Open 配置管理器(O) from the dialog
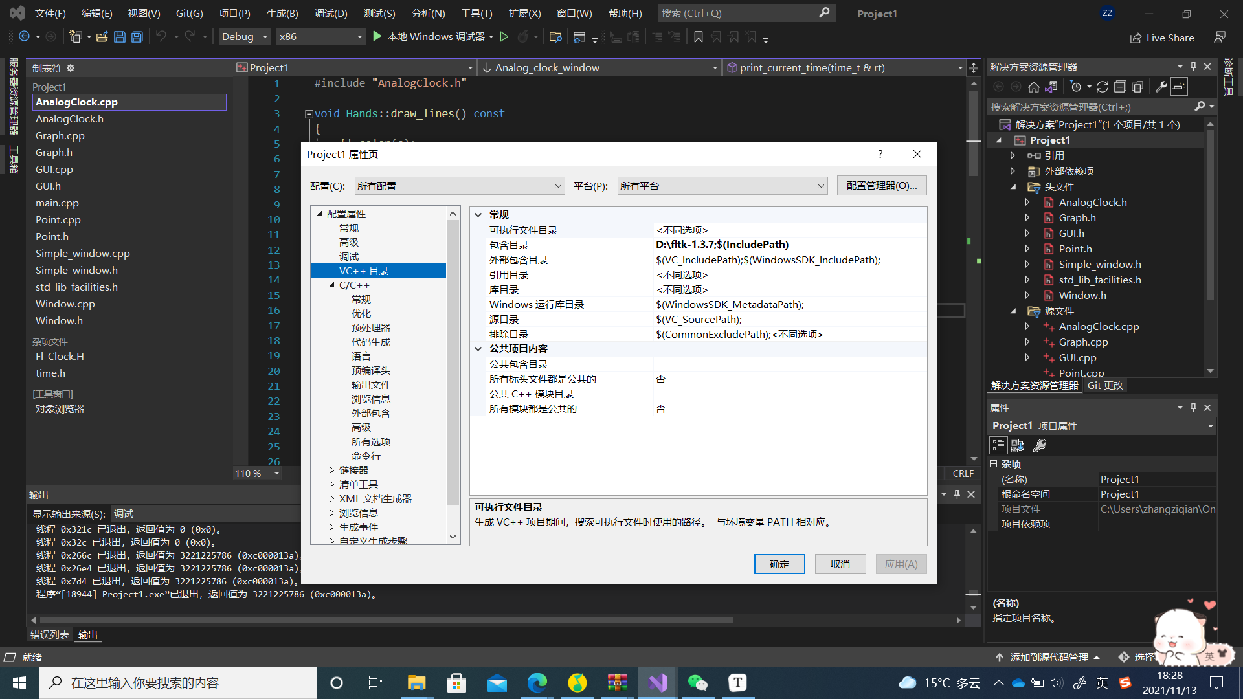 (882, 186)
